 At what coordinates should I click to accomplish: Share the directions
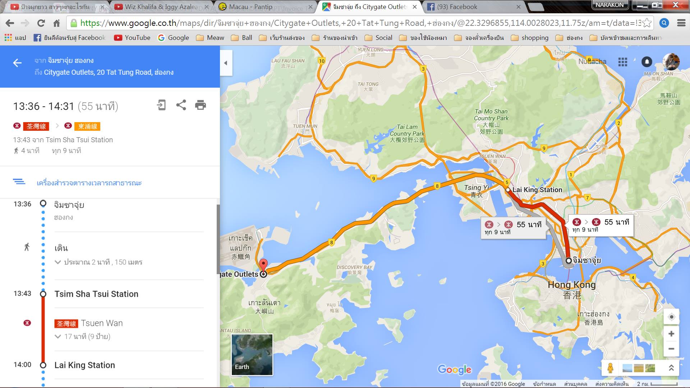(x=181, y=105)
